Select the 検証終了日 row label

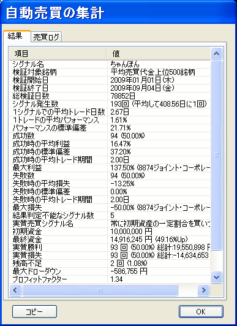31,88
